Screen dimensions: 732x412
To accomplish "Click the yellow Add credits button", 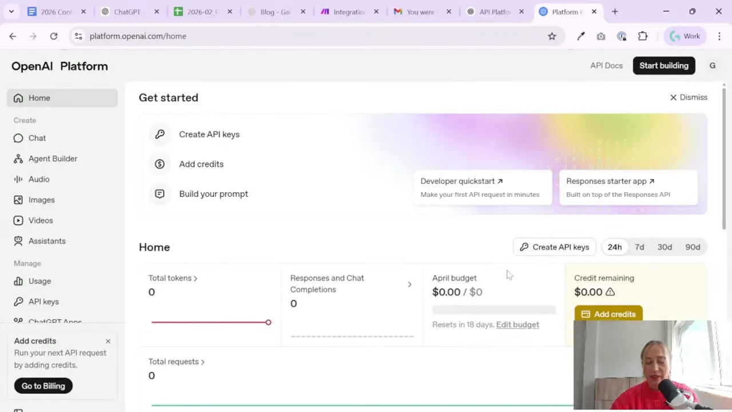I will [608, 314].
